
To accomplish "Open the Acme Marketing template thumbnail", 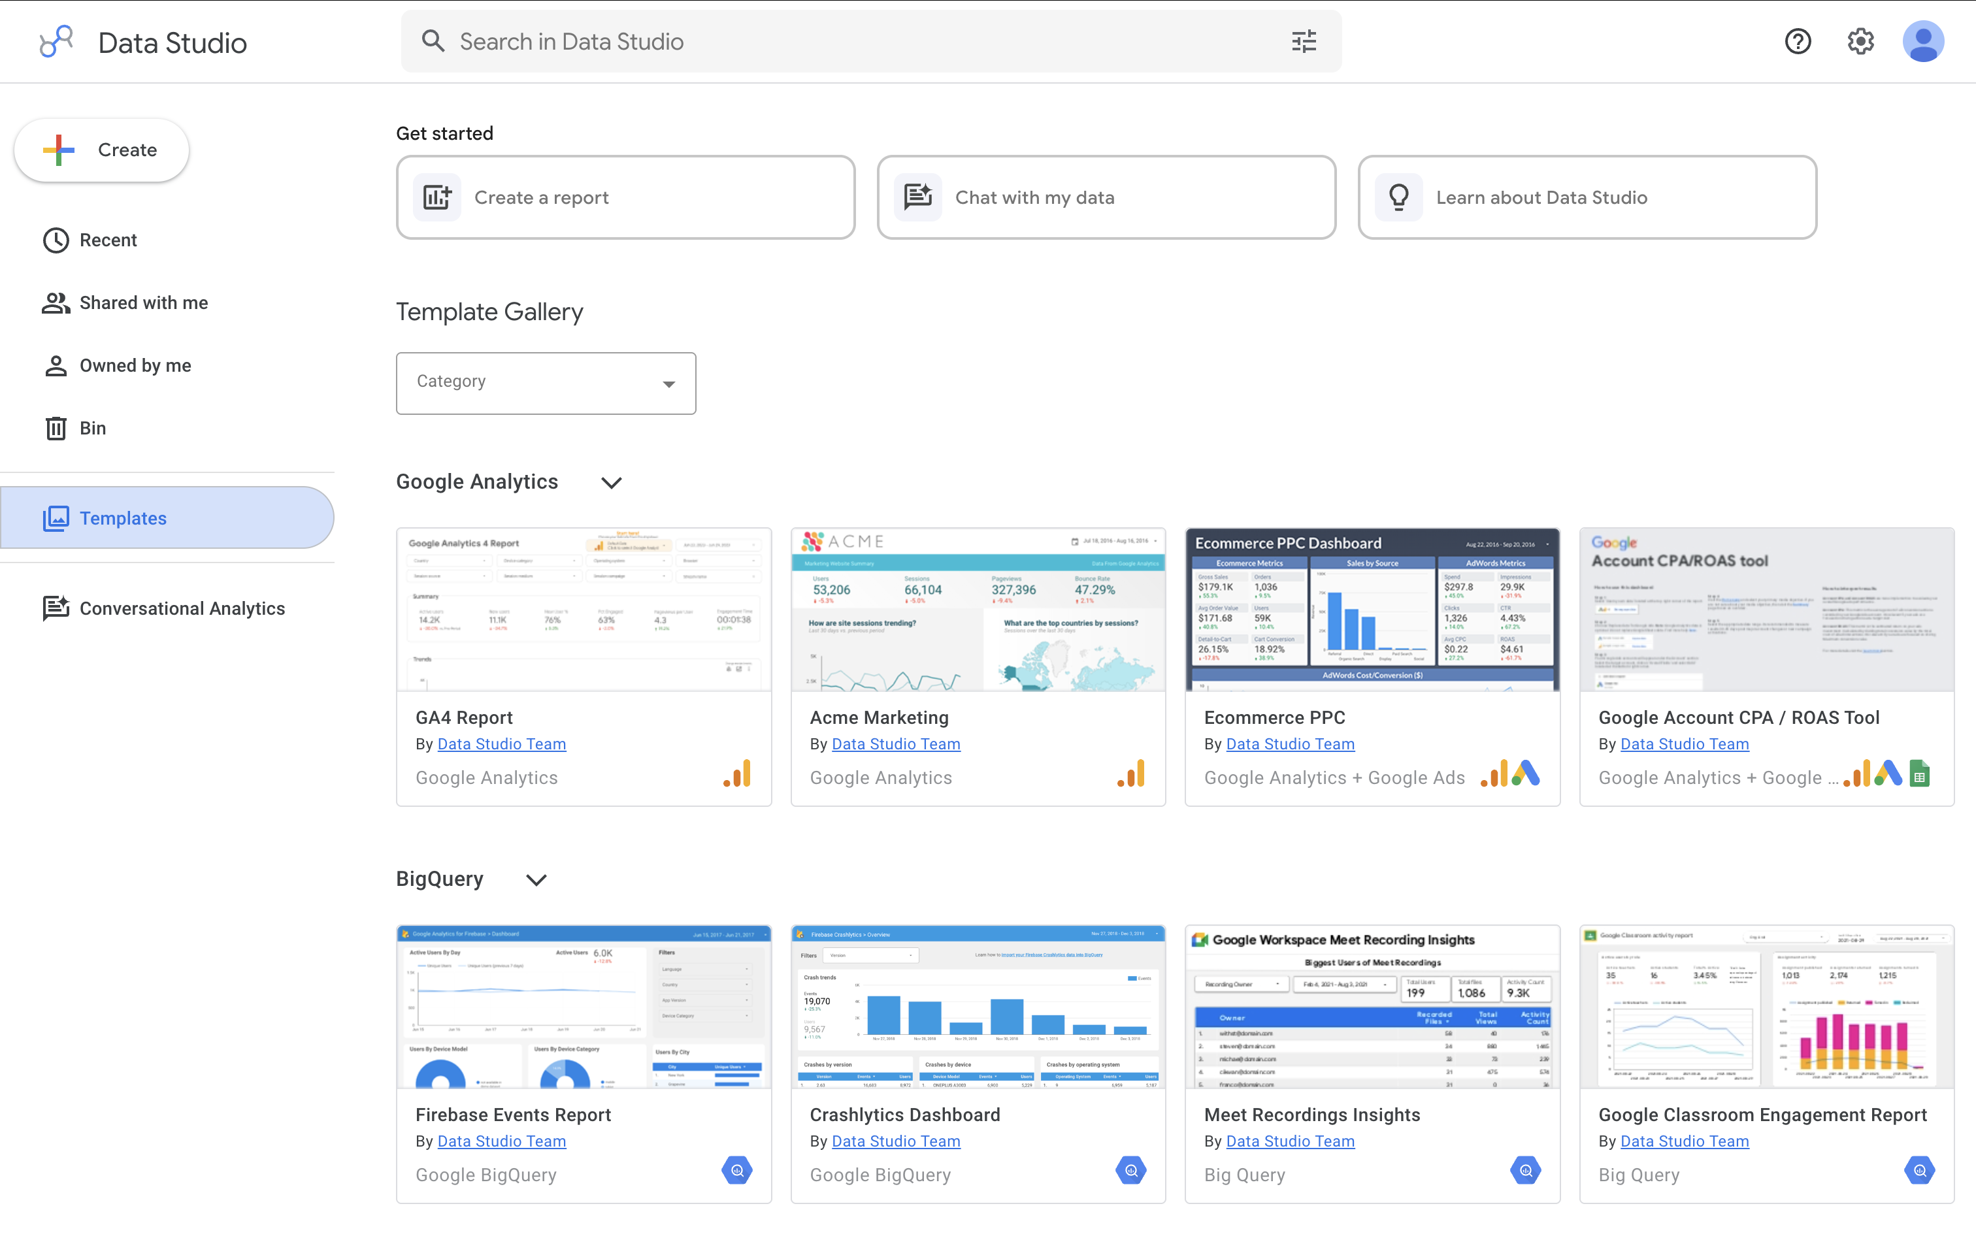I will (x=978, y=610).
